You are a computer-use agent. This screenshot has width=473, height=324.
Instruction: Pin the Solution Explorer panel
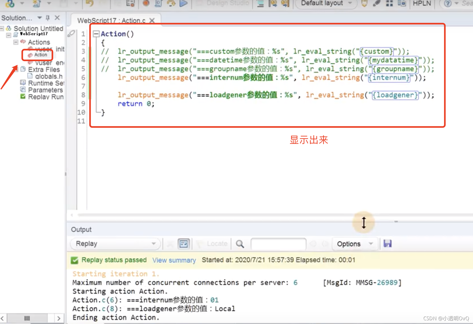48,18
